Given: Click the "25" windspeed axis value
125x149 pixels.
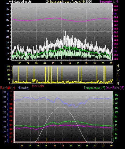Looking at the screenshot, I should pyautogui.click(x=8, y=31).
